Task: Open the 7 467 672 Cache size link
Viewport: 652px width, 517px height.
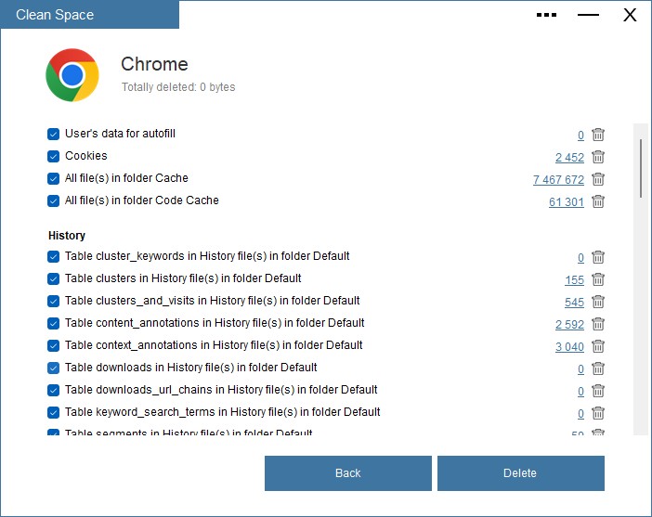Action: pyautogui.click(x=558, y=180)
